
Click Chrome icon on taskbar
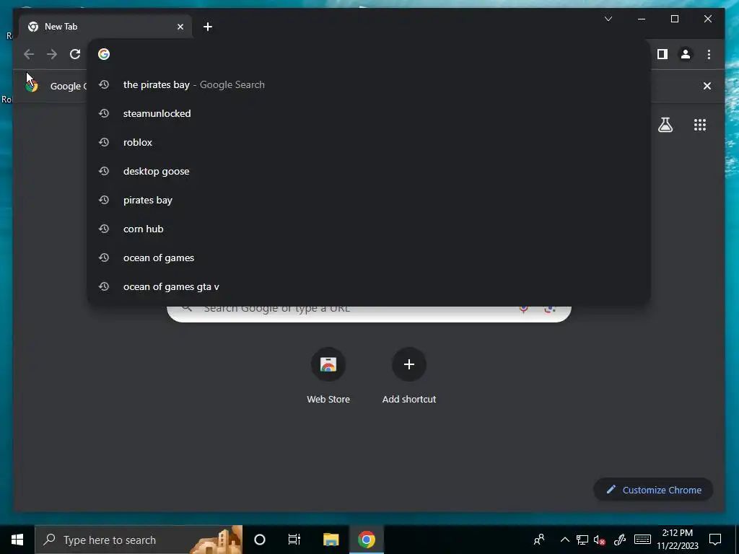pos(366,540)
